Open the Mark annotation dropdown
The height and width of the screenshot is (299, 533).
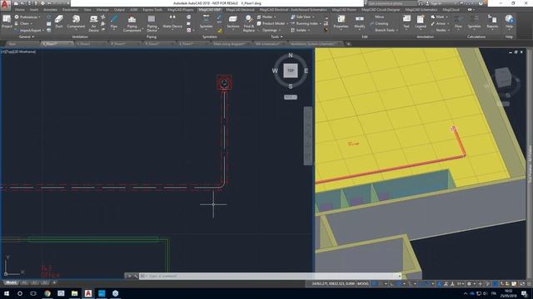439,17
